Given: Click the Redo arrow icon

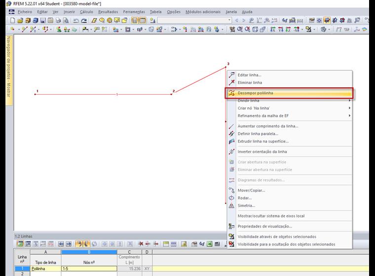Looking at the screenshot, I should [x=84, y=21].
